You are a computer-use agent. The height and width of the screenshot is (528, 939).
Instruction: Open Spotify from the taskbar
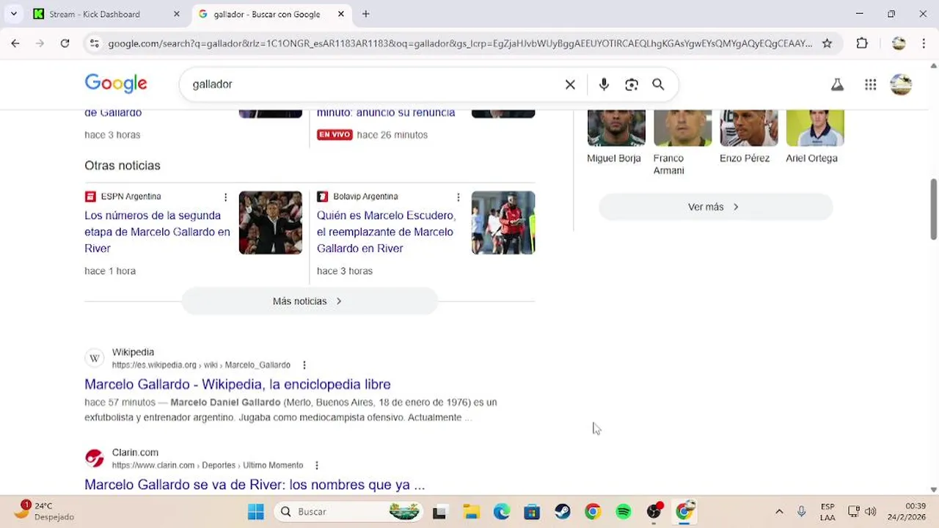[623, 512]
